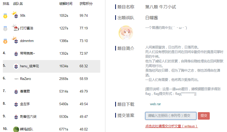Click the green avatar of 辣鸡战队
This screenshot has width=227, height=132.
16,129
